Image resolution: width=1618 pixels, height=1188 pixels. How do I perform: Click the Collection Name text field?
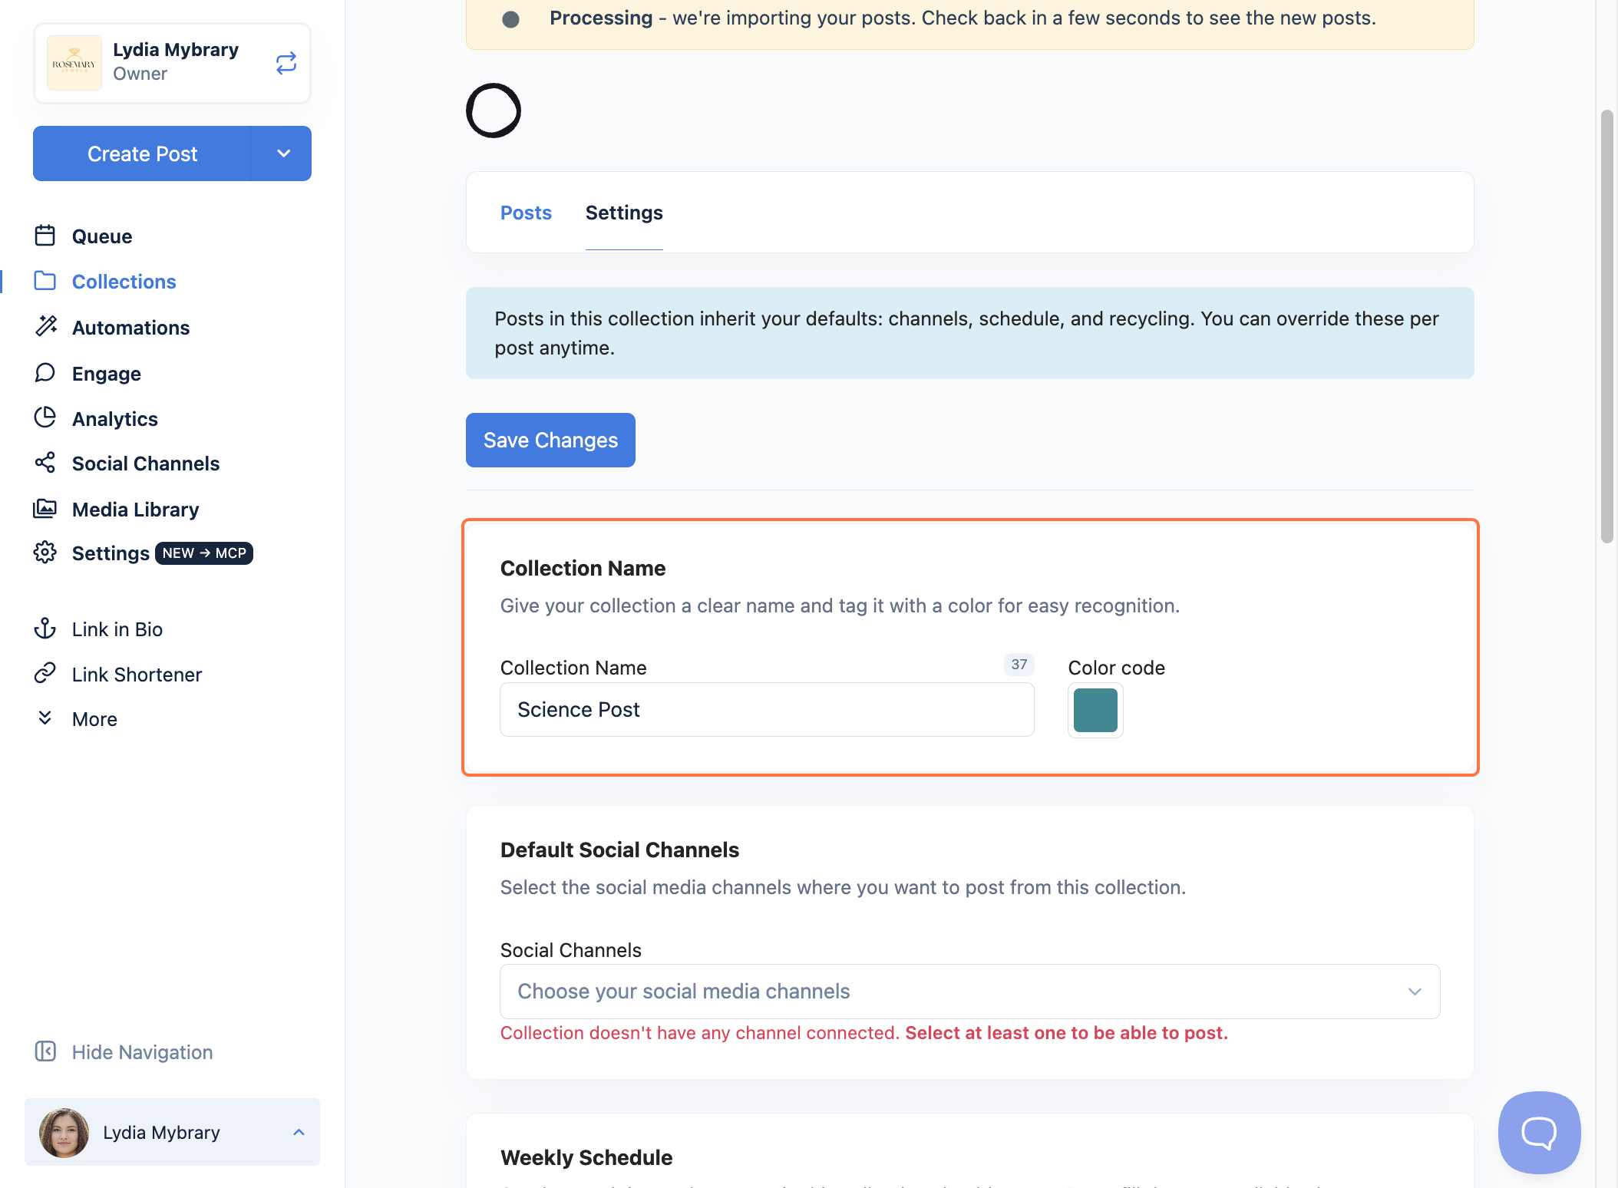(767, 710)
